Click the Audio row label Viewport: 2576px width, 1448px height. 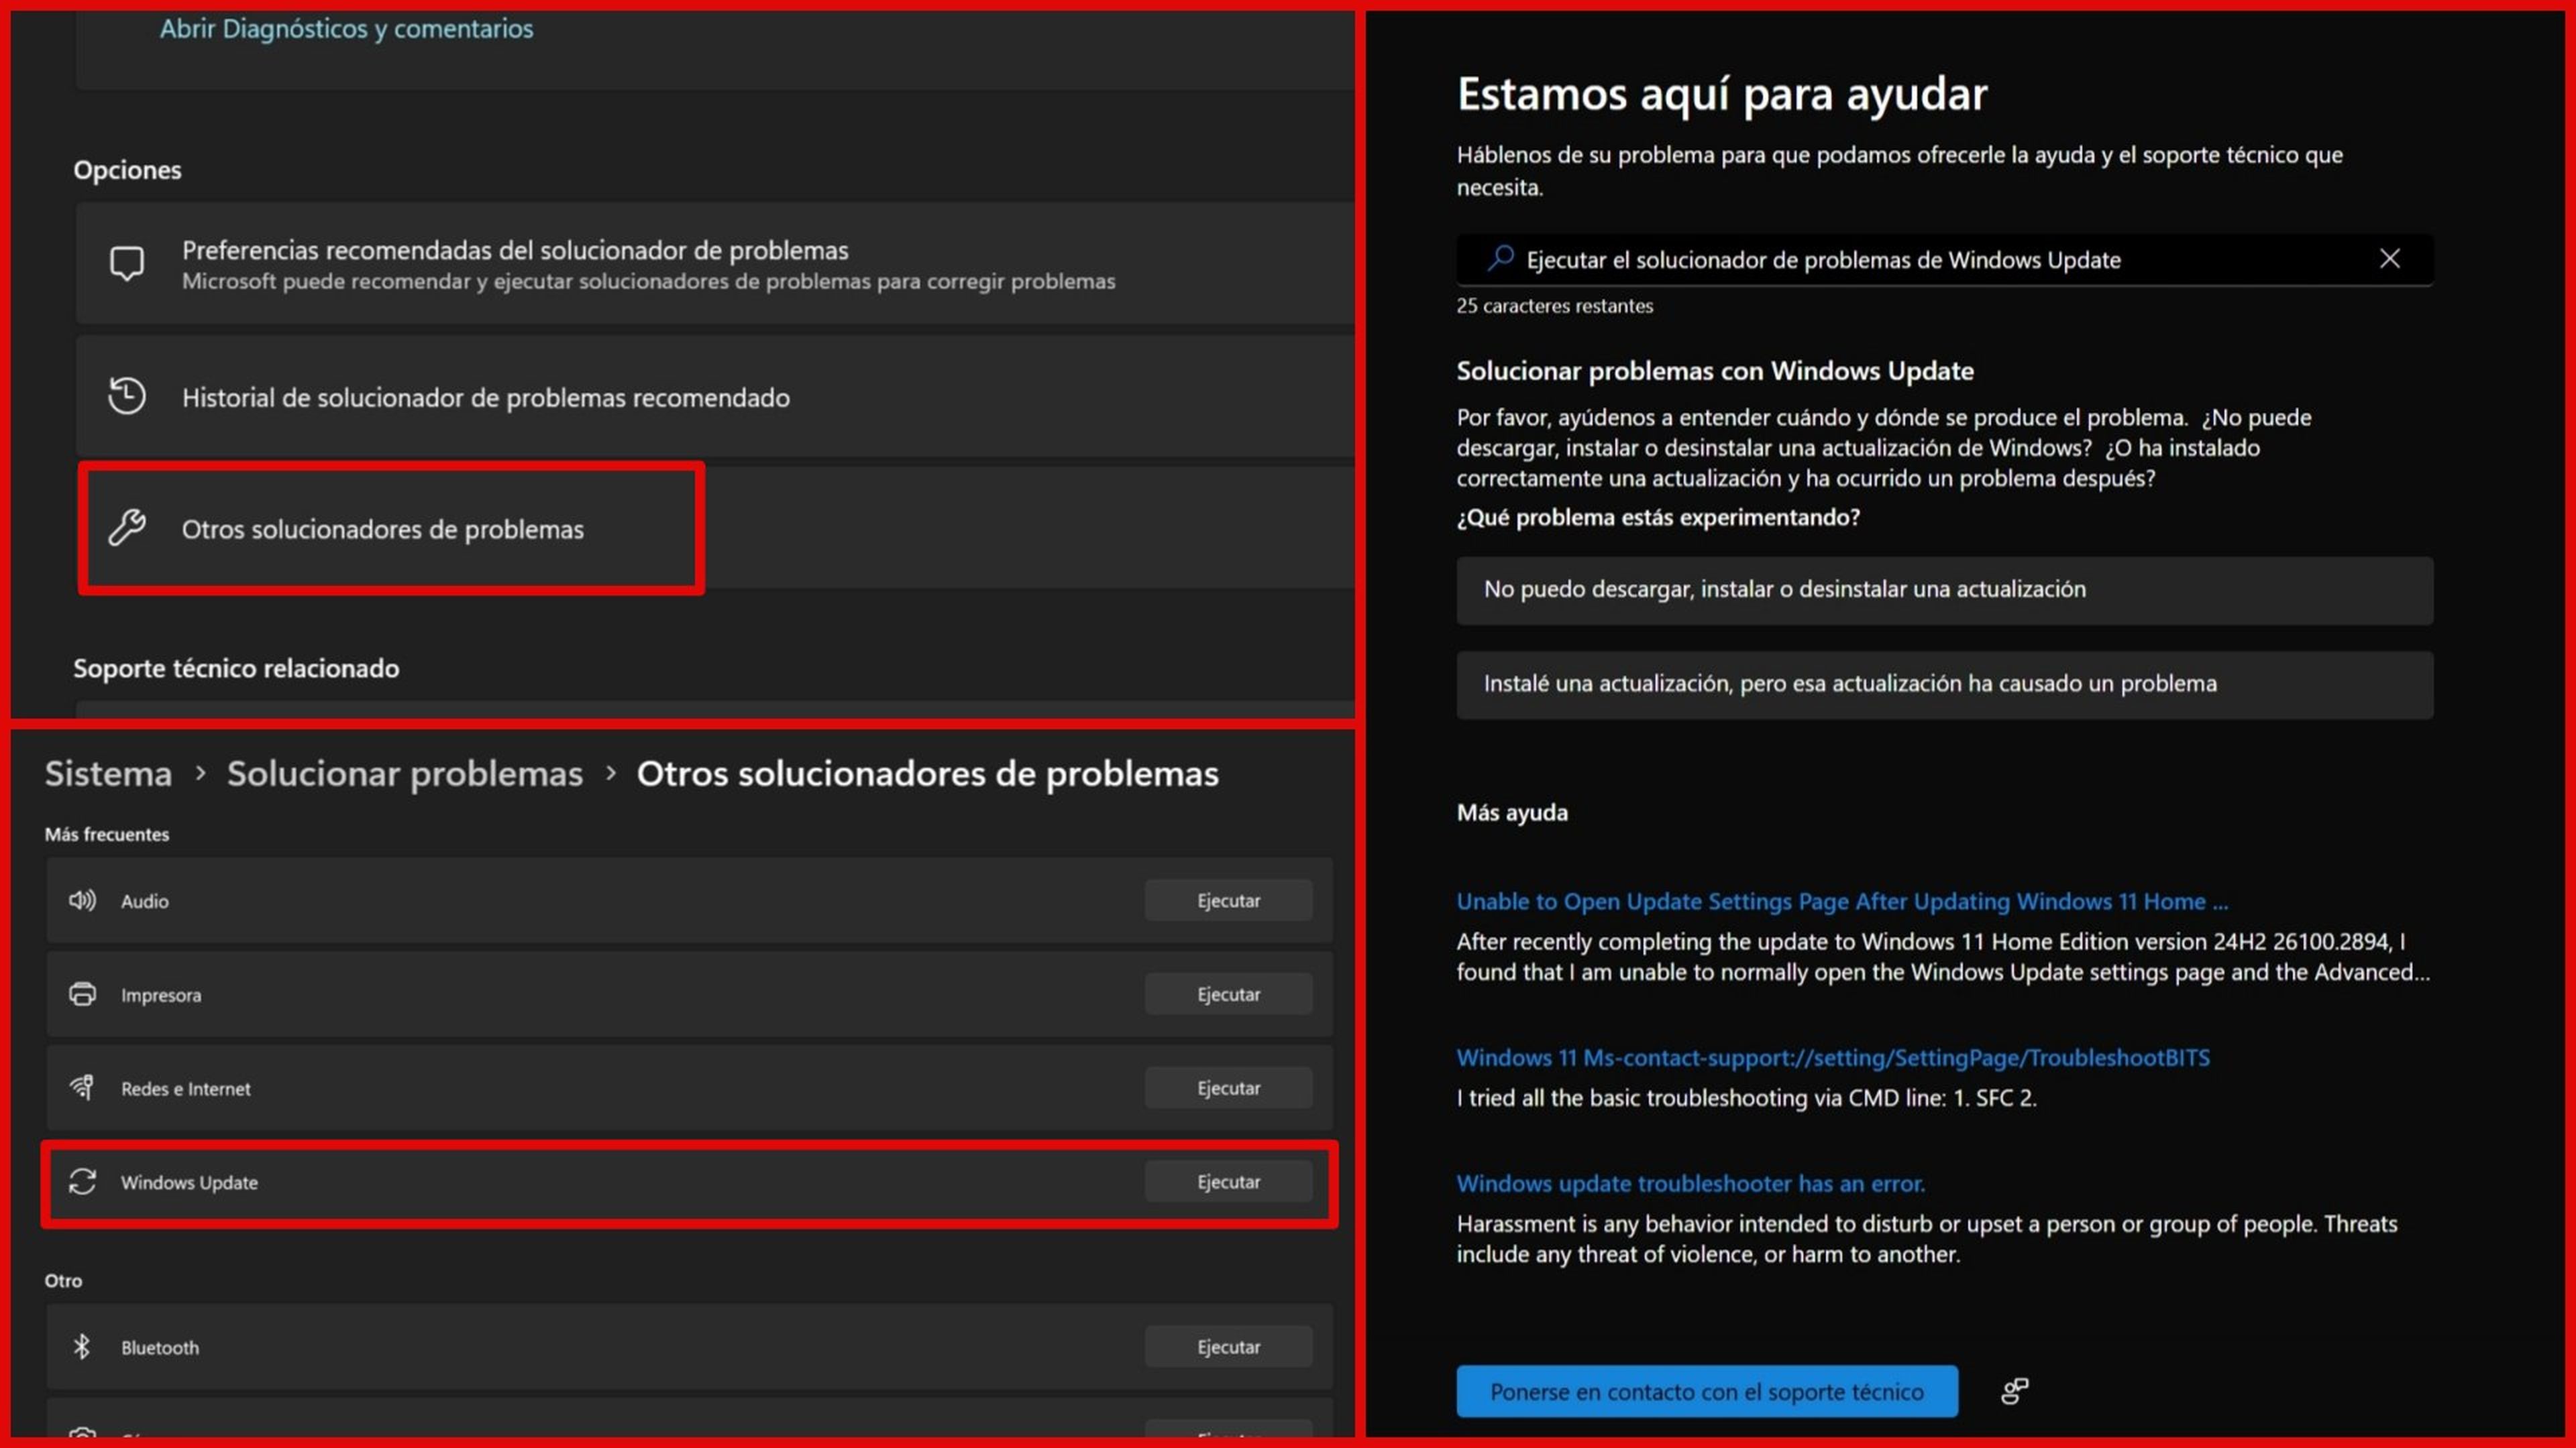tap(145, 902)
